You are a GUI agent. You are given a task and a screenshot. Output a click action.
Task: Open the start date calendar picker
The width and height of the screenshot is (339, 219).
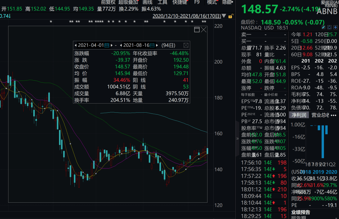pyautogui.click(x=107, y=45)
